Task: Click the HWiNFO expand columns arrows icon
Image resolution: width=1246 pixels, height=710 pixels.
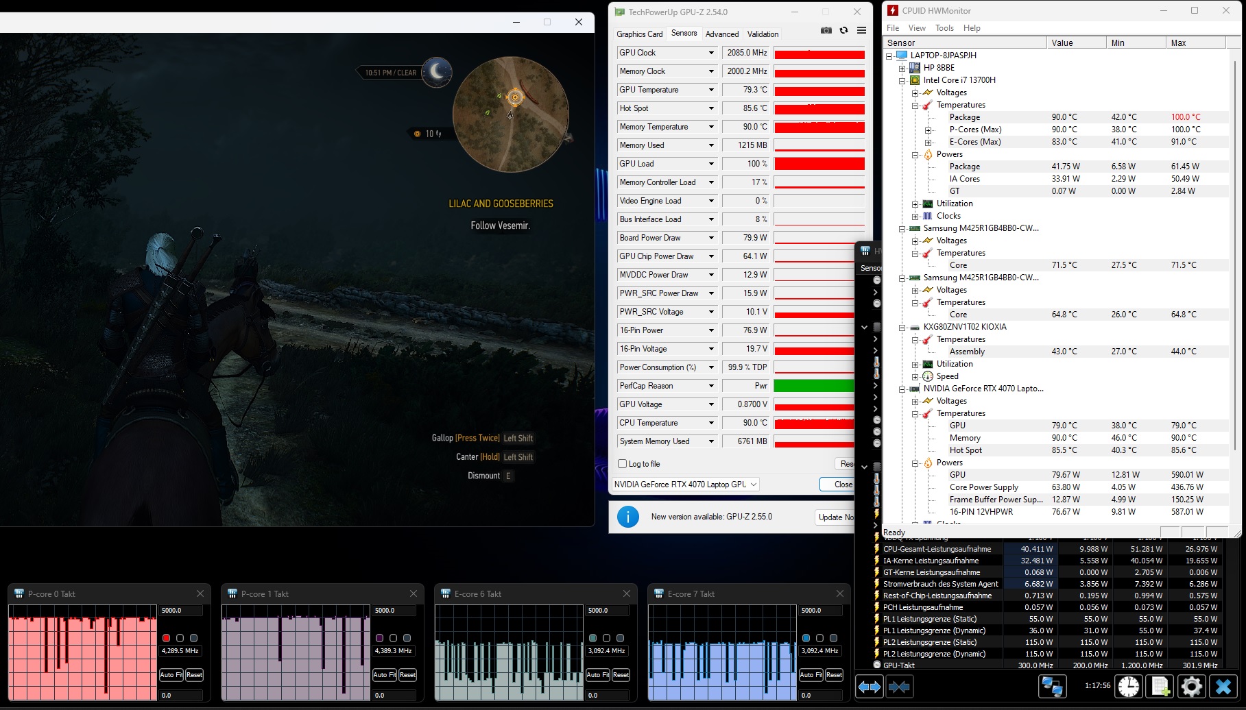Action: coord(870,686)
